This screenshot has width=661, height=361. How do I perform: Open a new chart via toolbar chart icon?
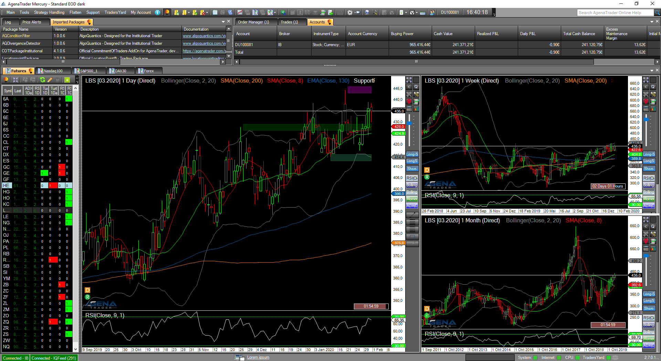(240, 12)
